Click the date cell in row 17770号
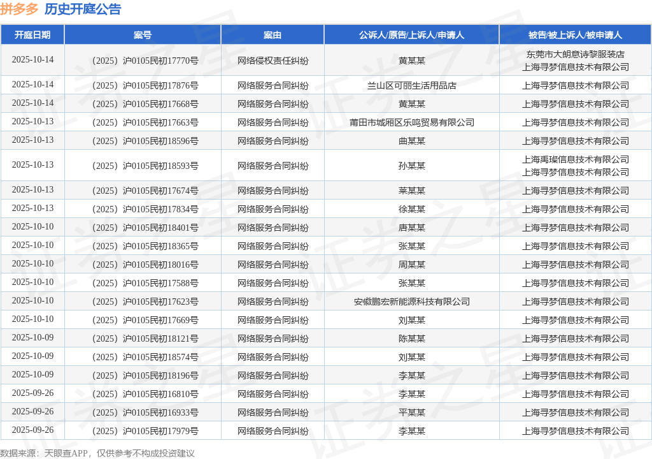 pyautogui.click(x=33, y=59)
